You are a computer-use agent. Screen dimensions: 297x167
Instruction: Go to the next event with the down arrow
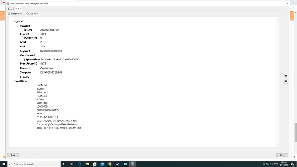point(286,81)
